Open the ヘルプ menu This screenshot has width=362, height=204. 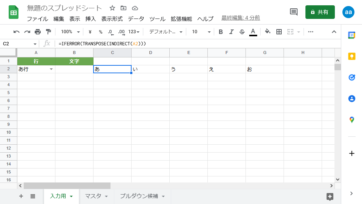click(x=205, y=19)
